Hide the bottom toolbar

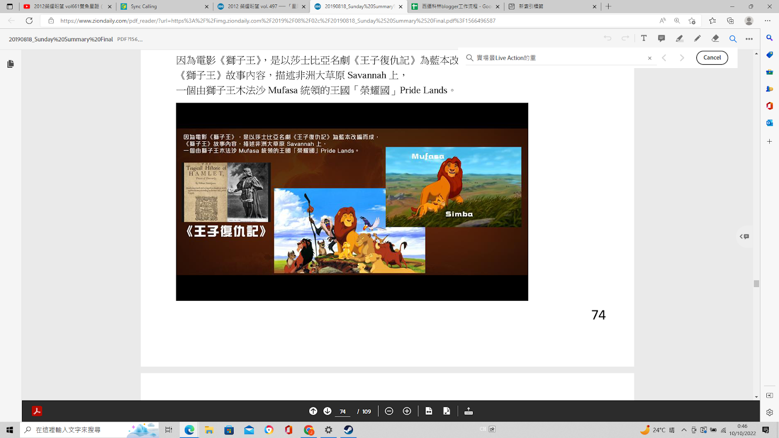coord(468,411)
